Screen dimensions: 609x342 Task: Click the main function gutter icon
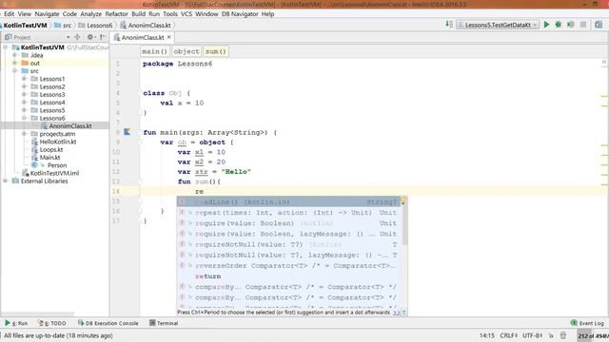127,132
